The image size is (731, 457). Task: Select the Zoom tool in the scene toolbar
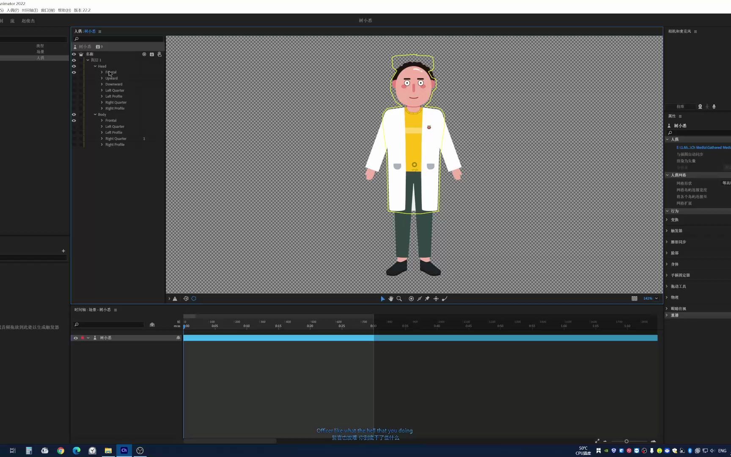[399, 299]
